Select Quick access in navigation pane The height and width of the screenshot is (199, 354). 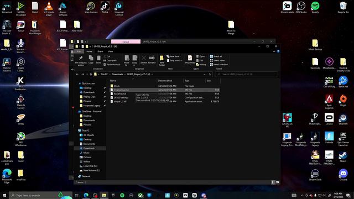(88, 83)
